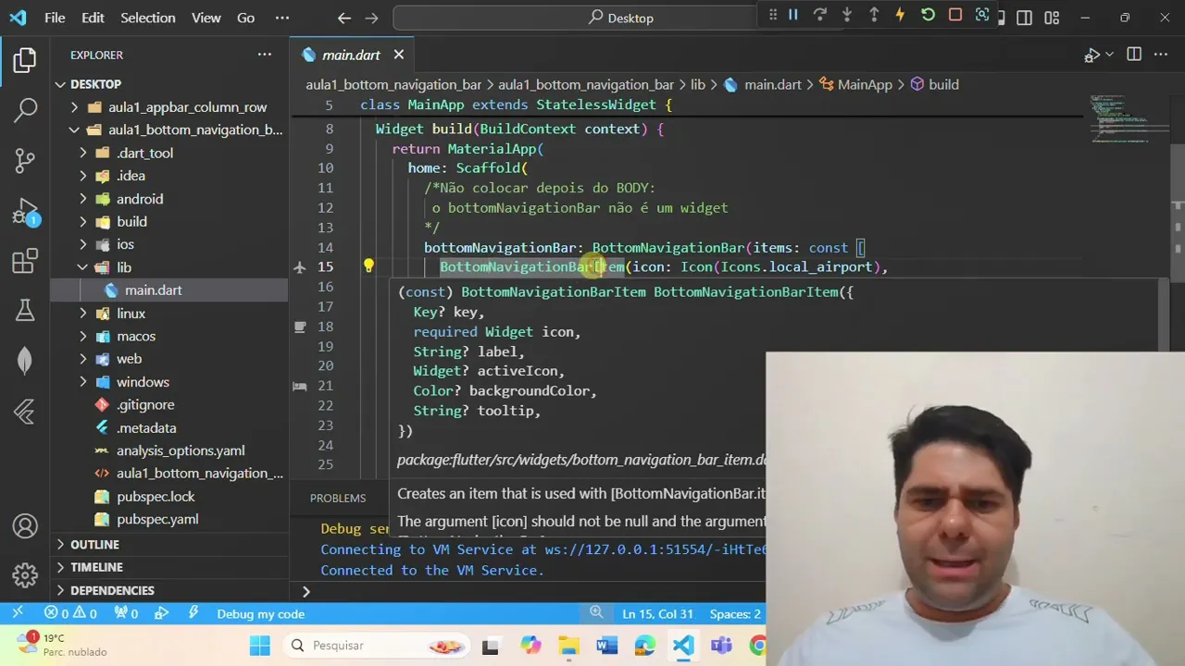1185x666 pixels.
Task: Open the Testing flask view
Action: pyautogui.click(x=25, y=312)
